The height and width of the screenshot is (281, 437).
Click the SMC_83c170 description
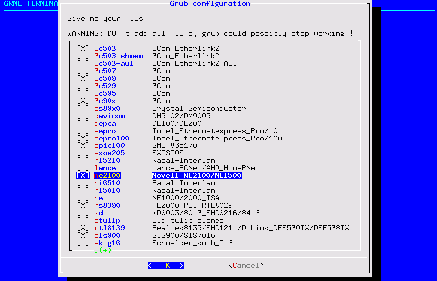point(175,145)
